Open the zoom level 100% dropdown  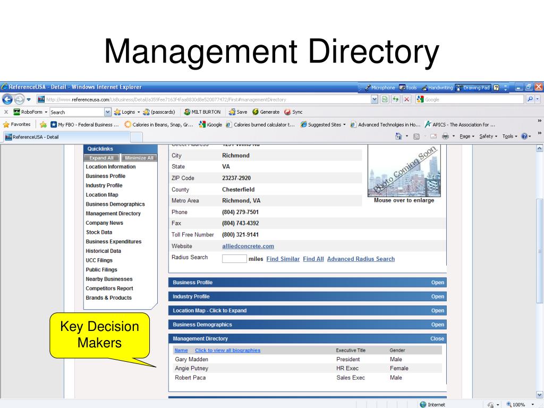click(x=532, y=404)
